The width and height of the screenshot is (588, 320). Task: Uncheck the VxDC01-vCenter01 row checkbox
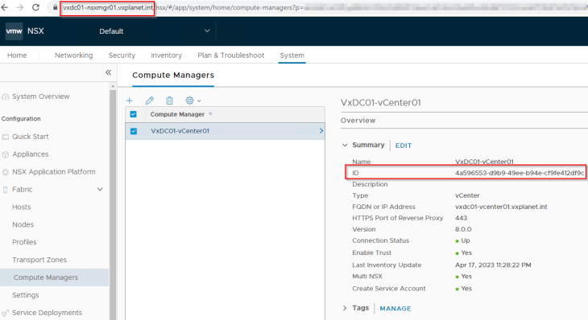(x=134, y=131)
